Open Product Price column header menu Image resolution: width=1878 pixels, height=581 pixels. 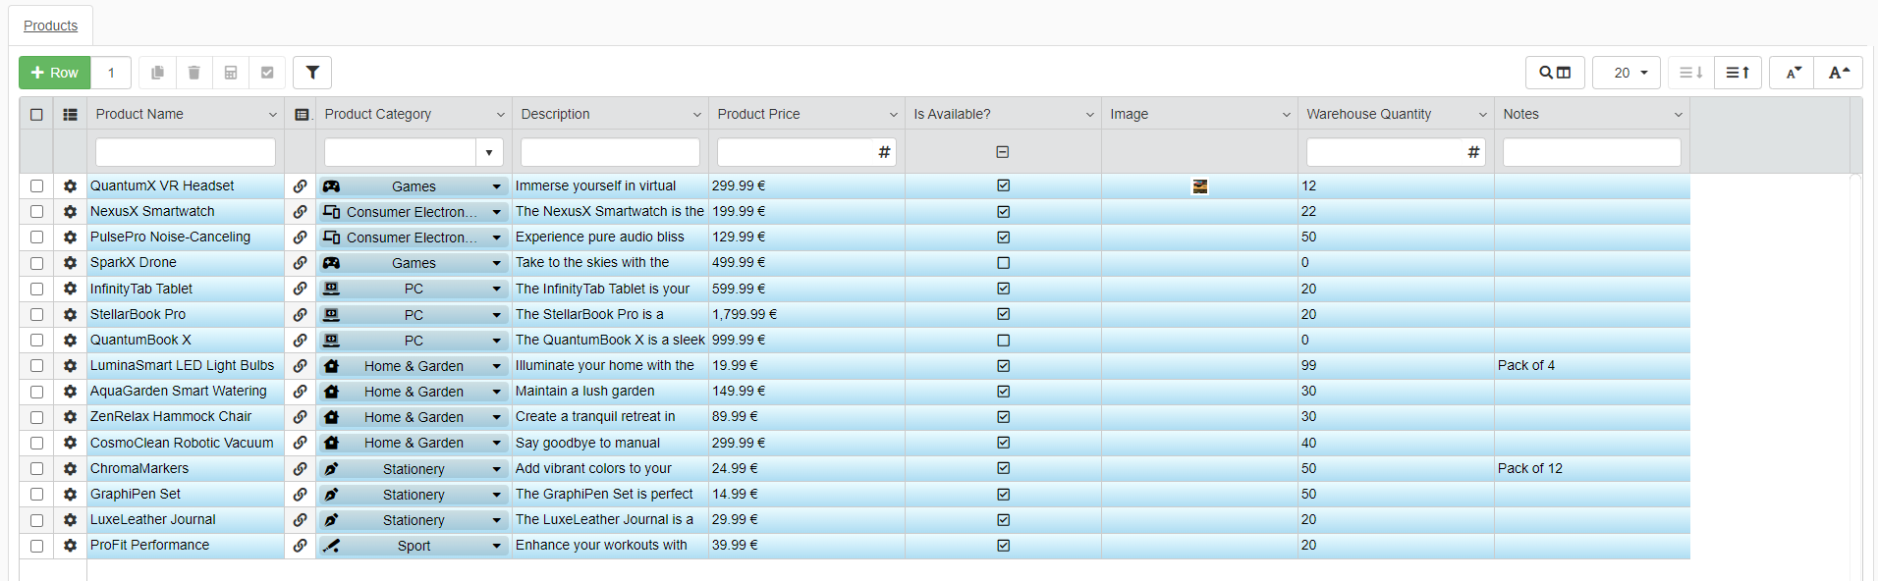tap(893, 115)
